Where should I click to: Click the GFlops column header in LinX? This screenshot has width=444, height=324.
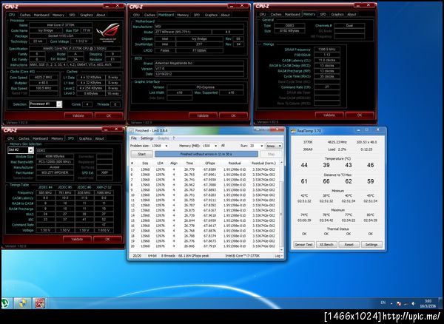coord(210,163)
